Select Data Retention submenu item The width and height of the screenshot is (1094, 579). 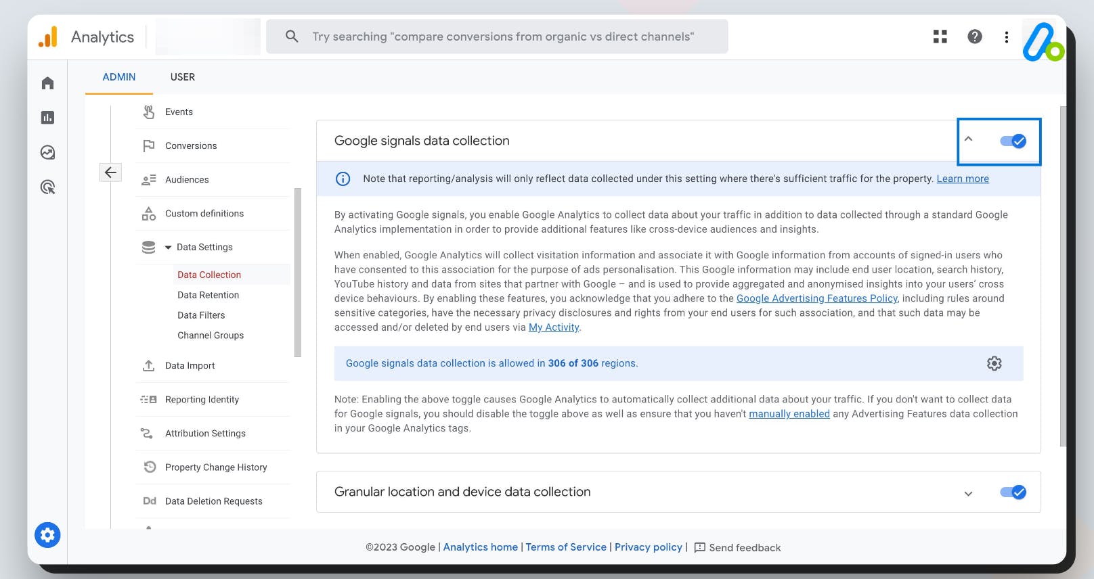[x=208, y=295]
